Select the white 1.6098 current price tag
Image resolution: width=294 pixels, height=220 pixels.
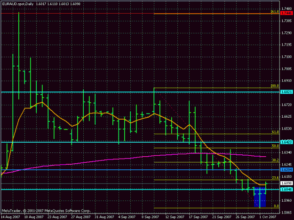point(286,183)
